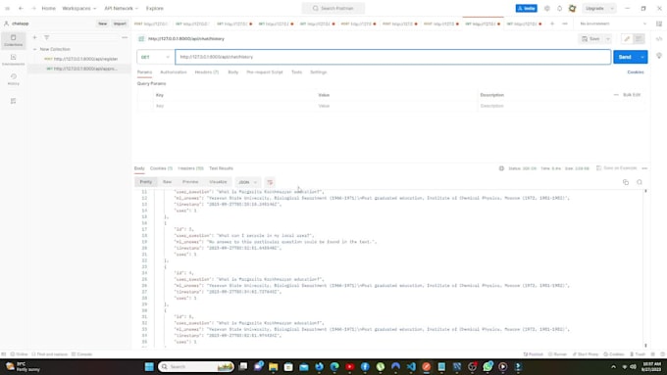
Task: Expand the API Network menu
Action: tap(122, 8)
